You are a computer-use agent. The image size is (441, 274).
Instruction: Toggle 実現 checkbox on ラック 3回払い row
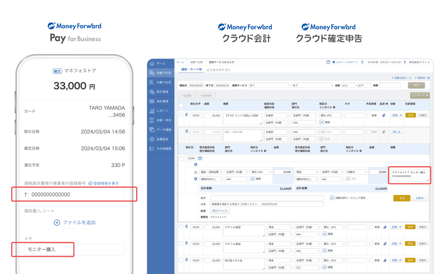(368, 115)
